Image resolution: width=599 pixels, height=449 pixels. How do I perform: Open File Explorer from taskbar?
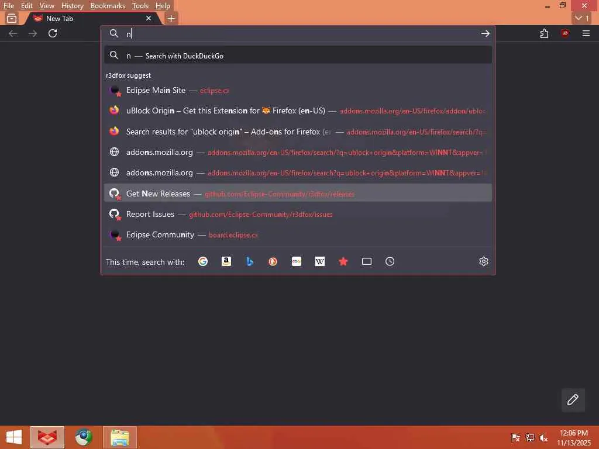coord(119,437)
